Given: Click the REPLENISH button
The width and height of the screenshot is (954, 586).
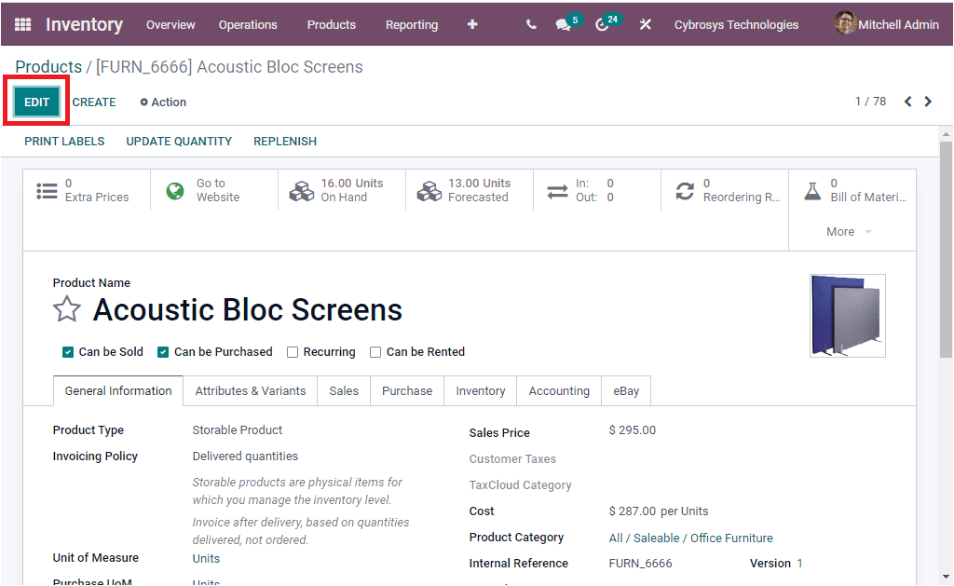Looking at the screenshot, I should tap(284, 142).
